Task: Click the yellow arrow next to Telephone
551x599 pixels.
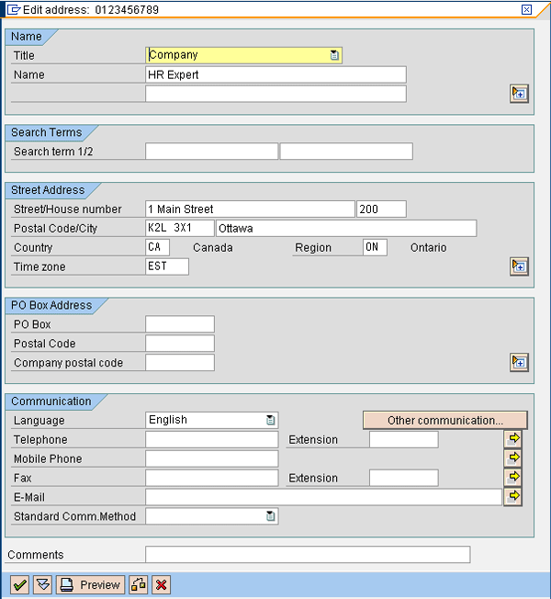Action: coord(513,438)
